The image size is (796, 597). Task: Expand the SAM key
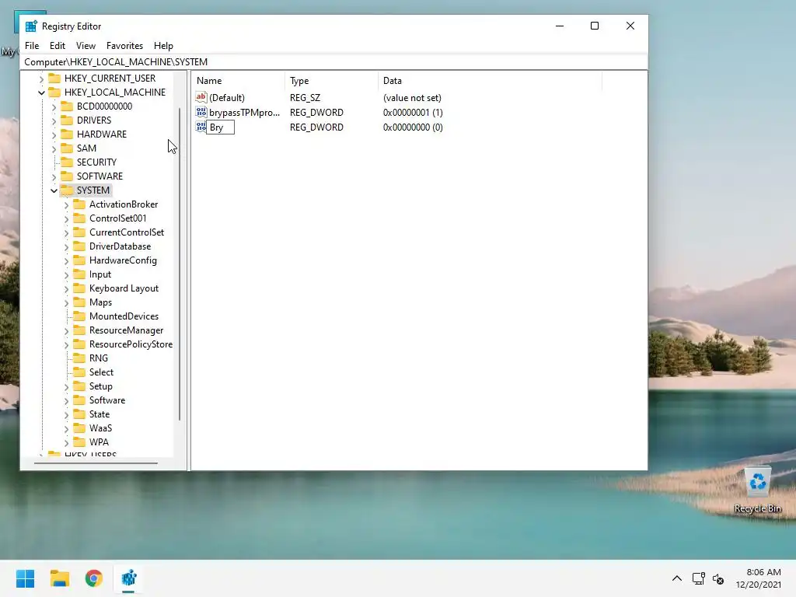54,148
